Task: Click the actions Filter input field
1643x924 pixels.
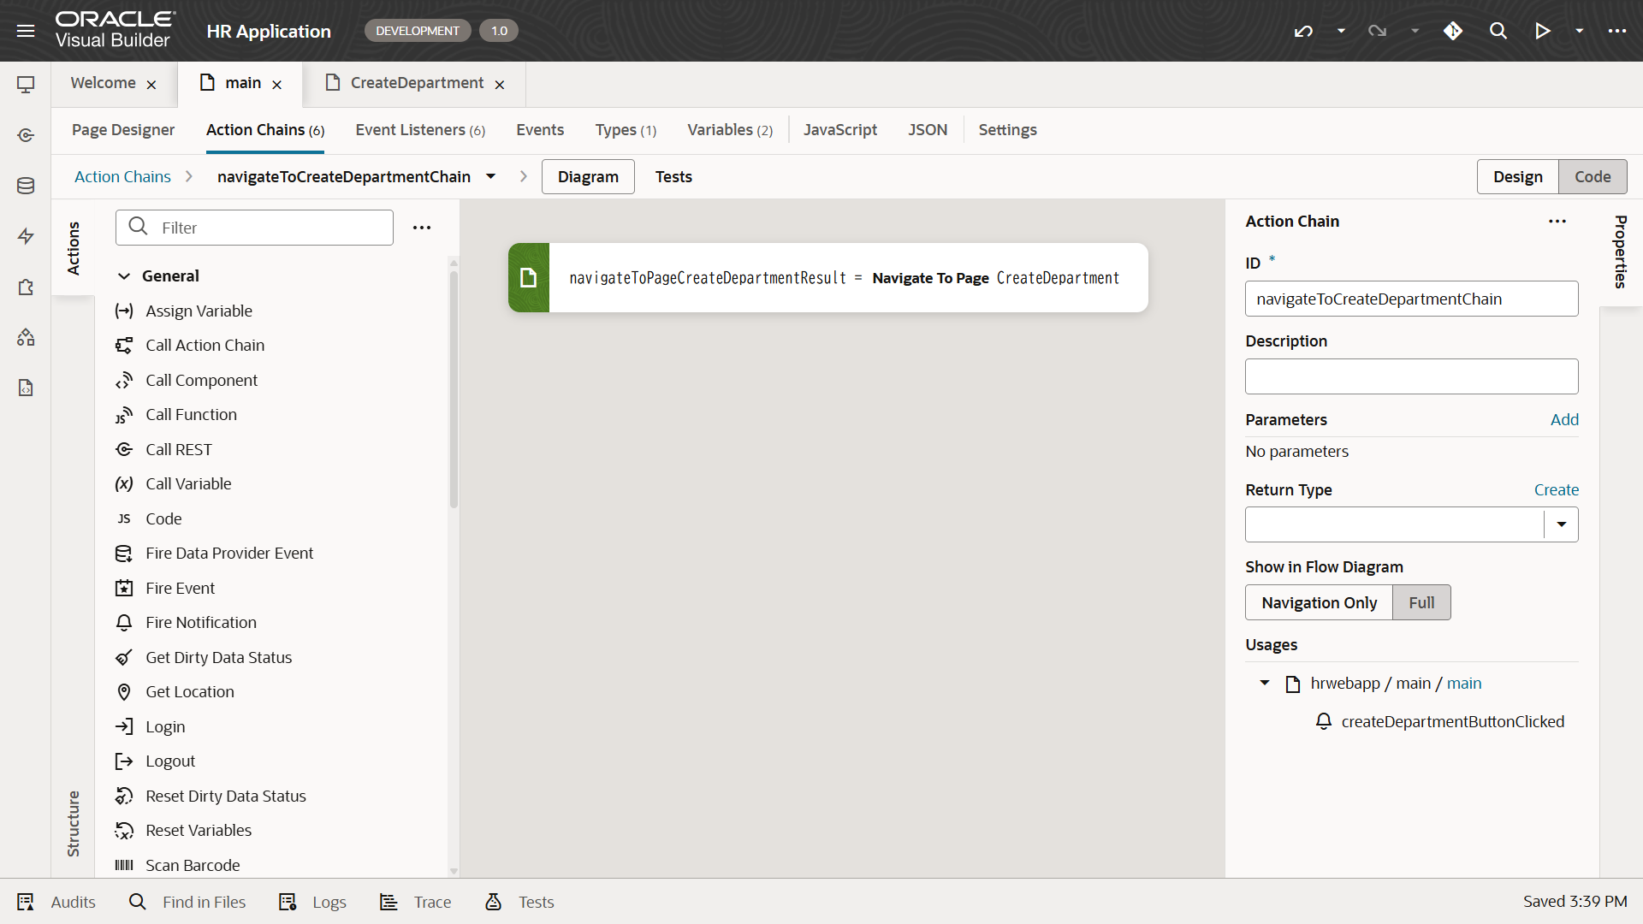Action: (x=265, y=228)
